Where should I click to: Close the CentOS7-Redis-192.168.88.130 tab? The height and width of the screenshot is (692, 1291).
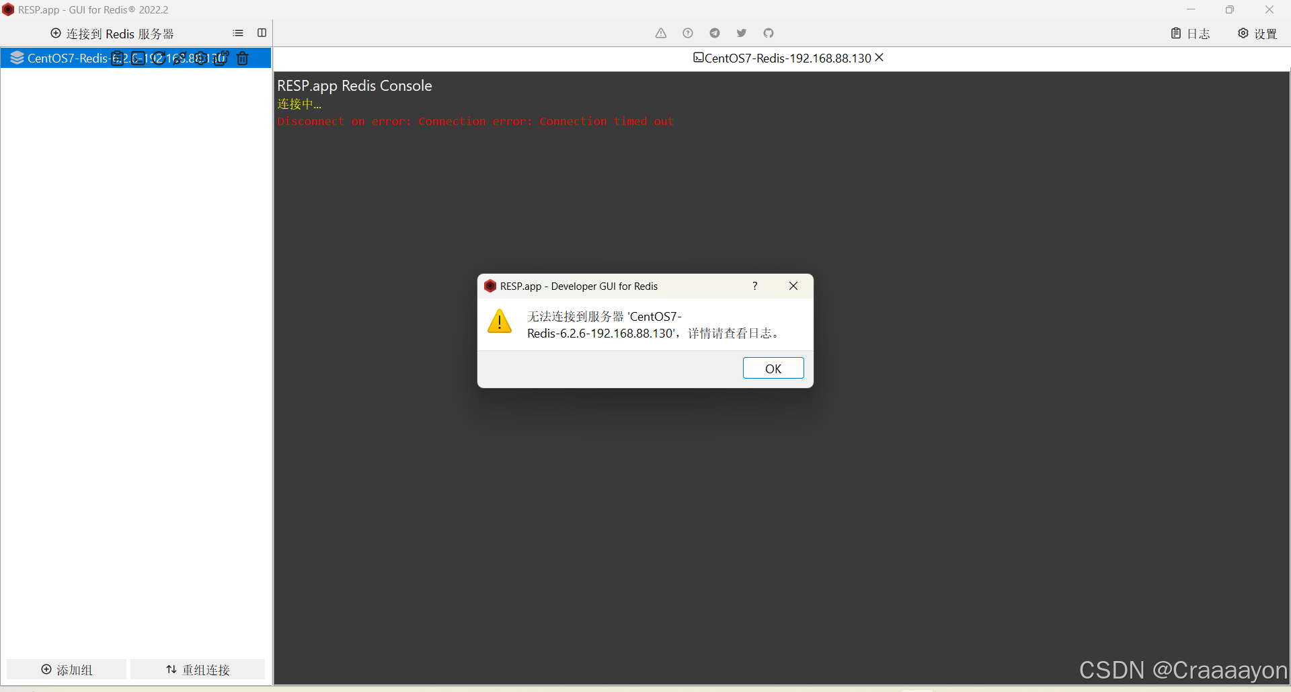[x=879, y=58]
